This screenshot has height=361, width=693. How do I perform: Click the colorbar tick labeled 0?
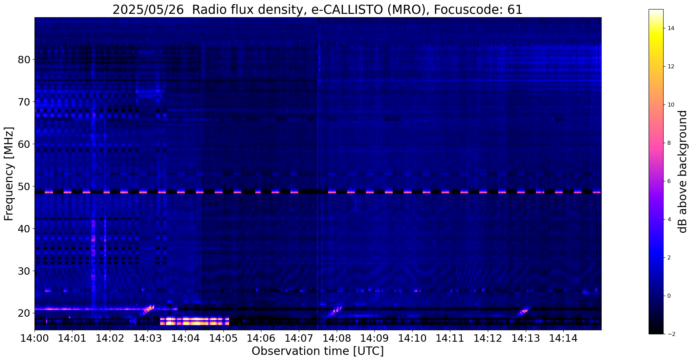pos(669,296)
